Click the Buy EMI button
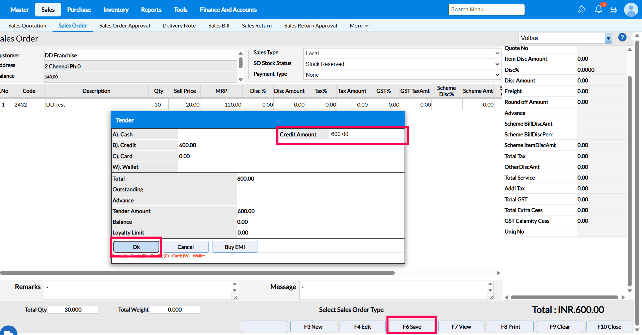This screenshot has width=642, height=335. pos(235,247)
